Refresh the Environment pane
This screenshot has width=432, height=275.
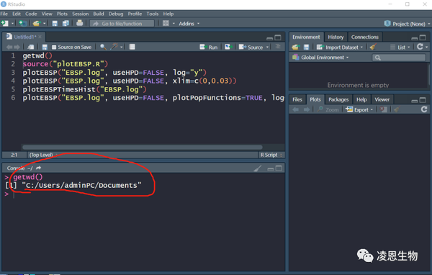click(420, 47)
